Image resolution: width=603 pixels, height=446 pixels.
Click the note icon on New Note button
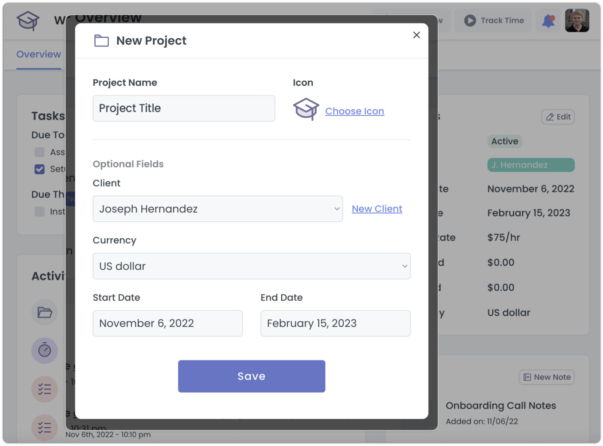pos(527,377)
